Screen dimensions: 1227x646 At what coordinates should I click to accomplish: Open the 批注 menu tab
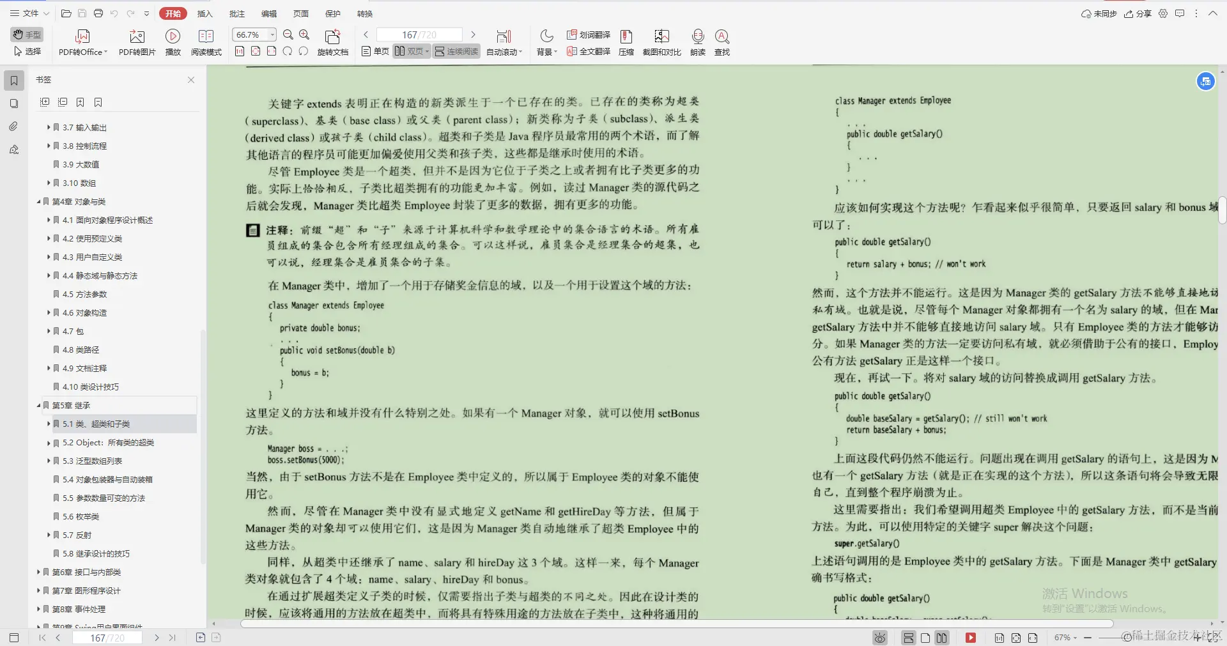(236, 13)
